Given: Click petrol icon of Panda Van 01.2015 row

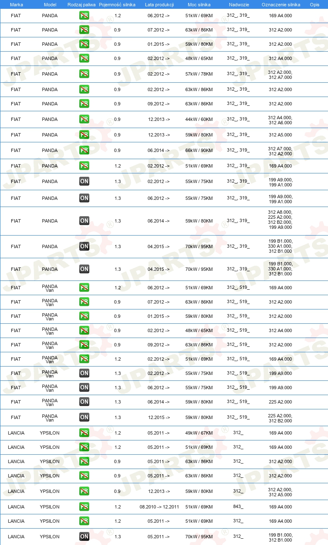Looking at the screenshot, I should [x=84, y=316].
